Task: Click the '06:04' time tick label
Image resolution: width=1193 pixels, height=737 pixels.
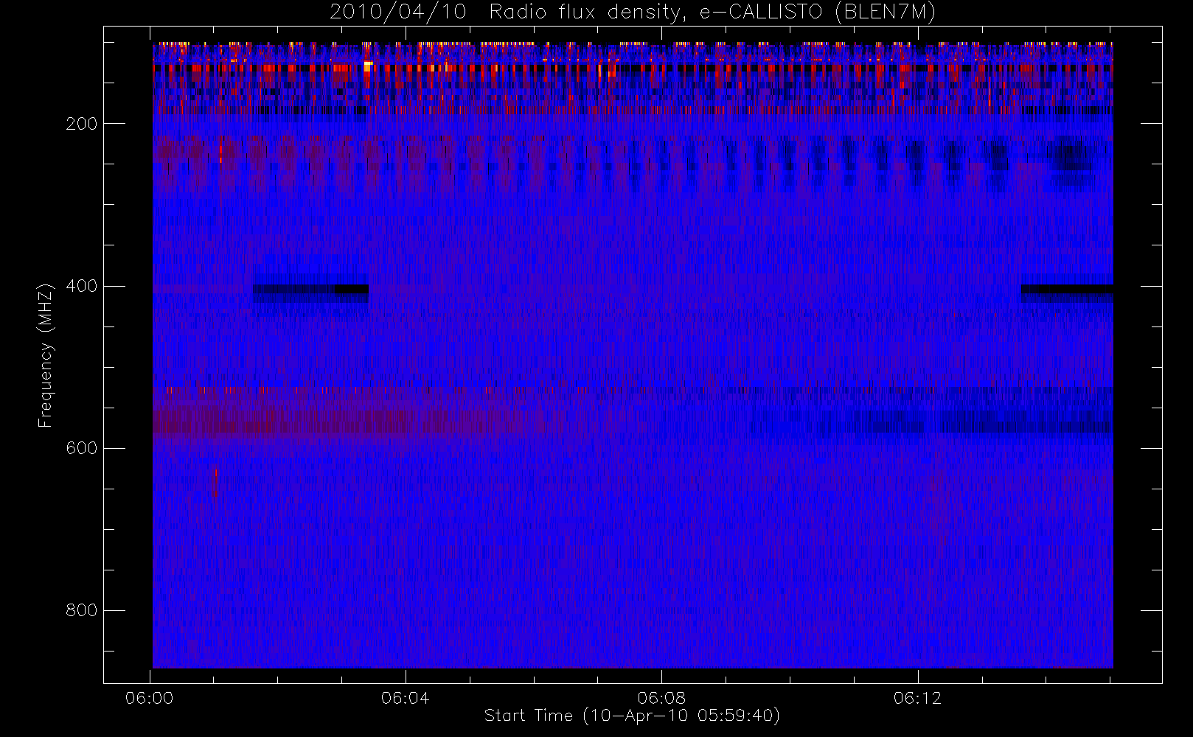Action: point(406,698)
